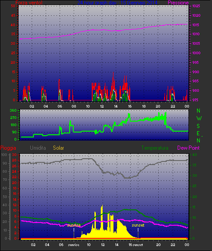This screenshot has height=251, width=212.
Task: Click the sunset marker in chart
Action: 138,225
